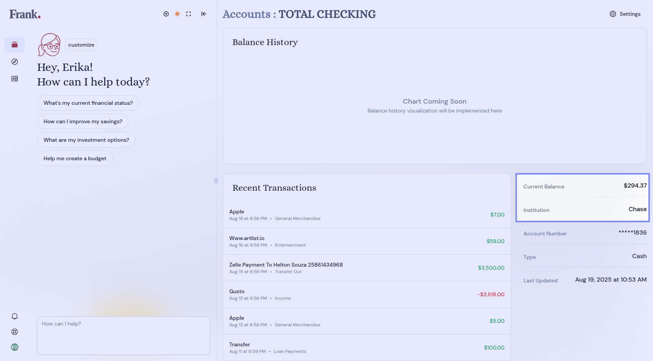The width and height of the screenshot is (653, 361).
Task: Collapse the chat sidebar panel
Action: pos(204,14)
